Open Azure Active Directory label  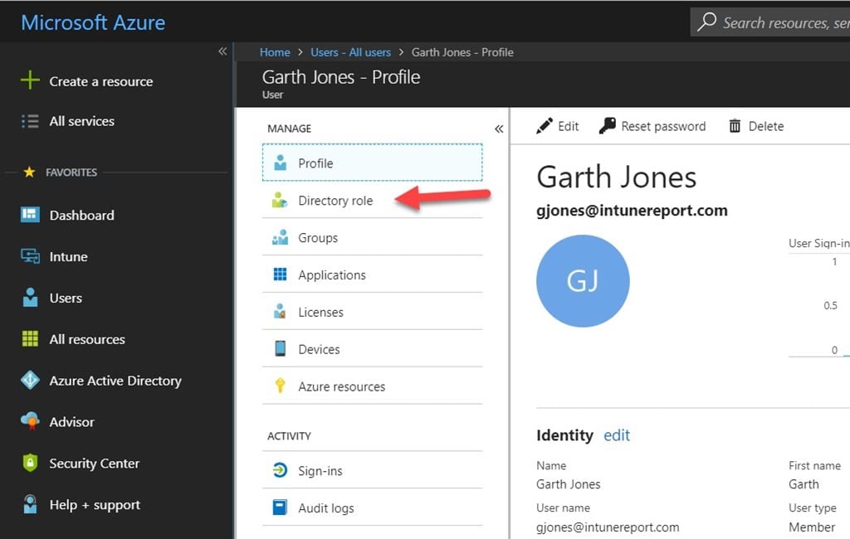point(115,381)
